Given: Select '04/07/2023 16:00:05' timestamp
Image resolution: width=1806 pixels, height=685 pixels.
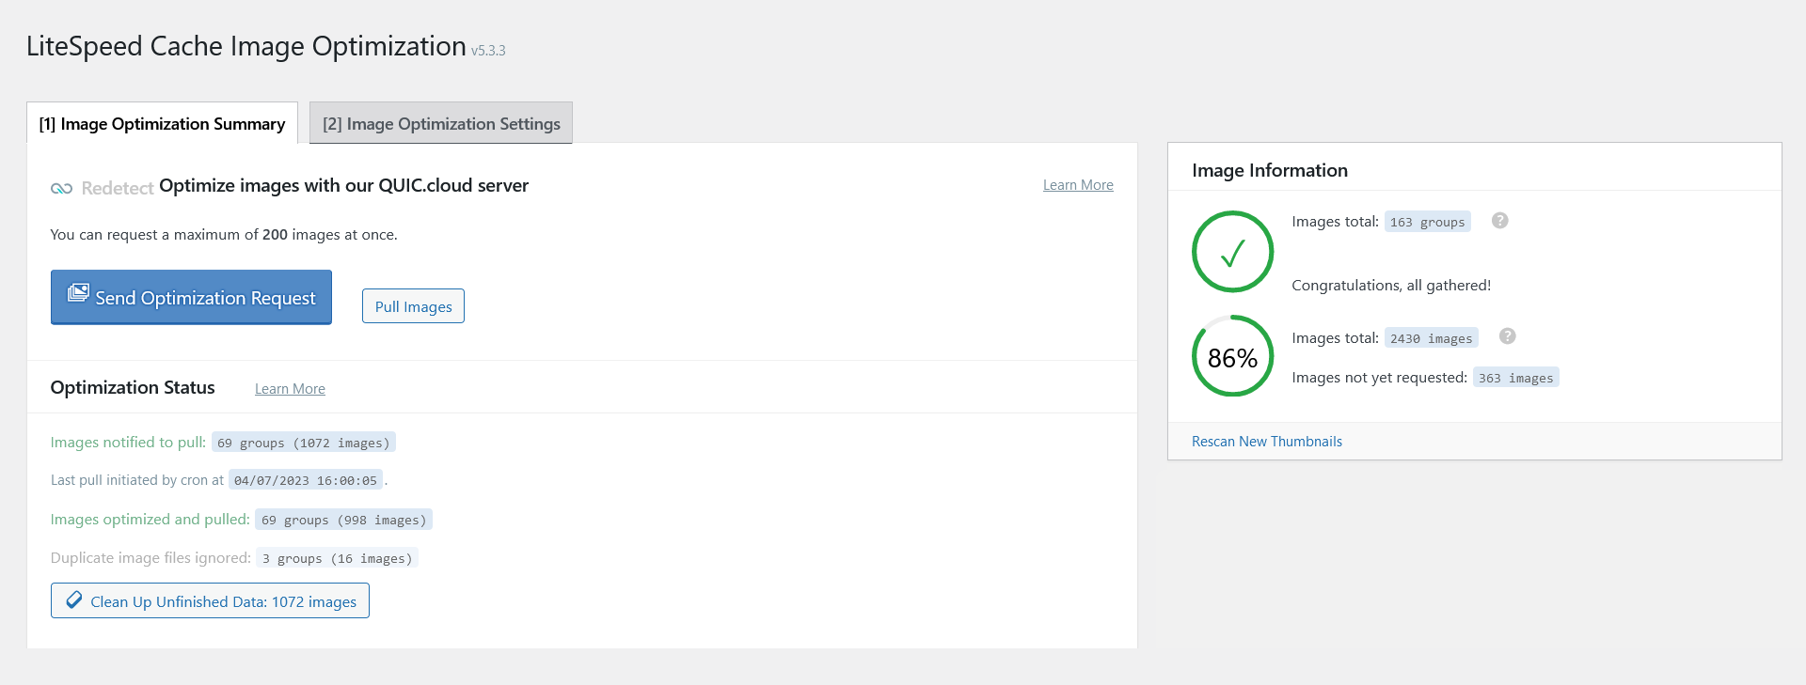Looking at the screenshot, I should 305,480.
